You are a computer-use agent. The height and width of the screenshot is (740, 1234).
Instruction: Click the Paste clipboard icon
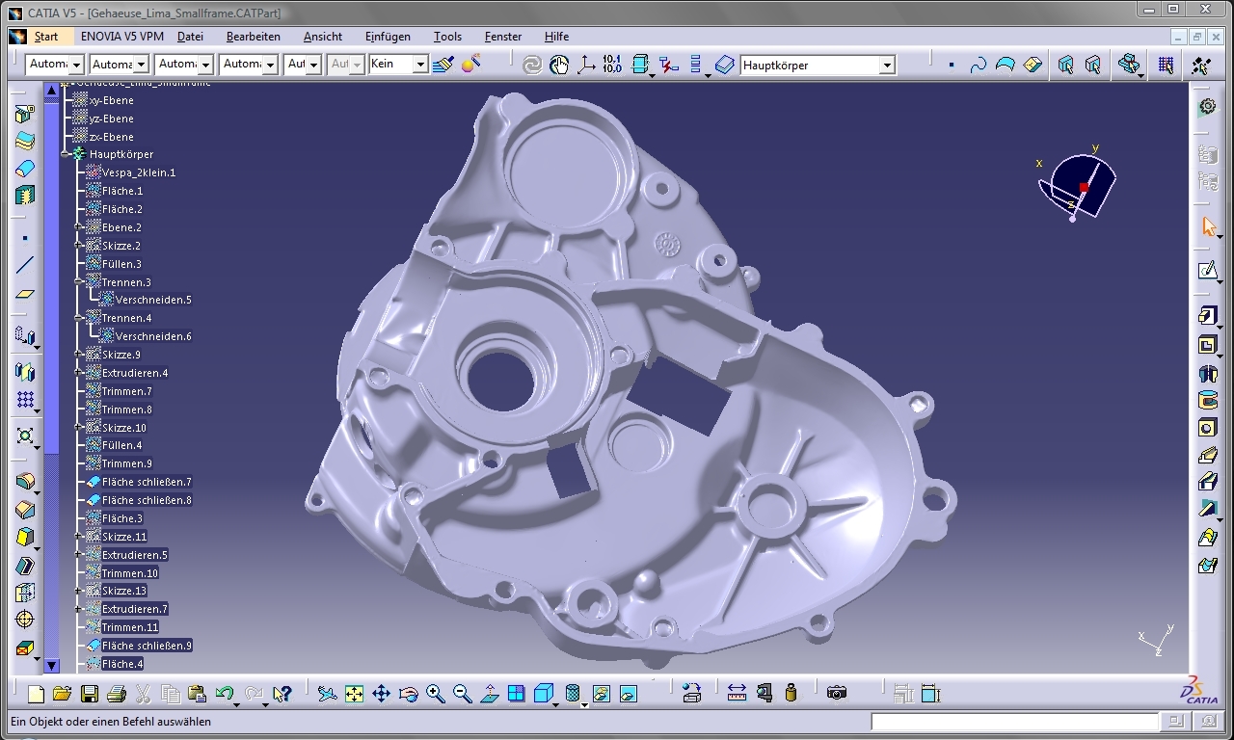[197, 694]
